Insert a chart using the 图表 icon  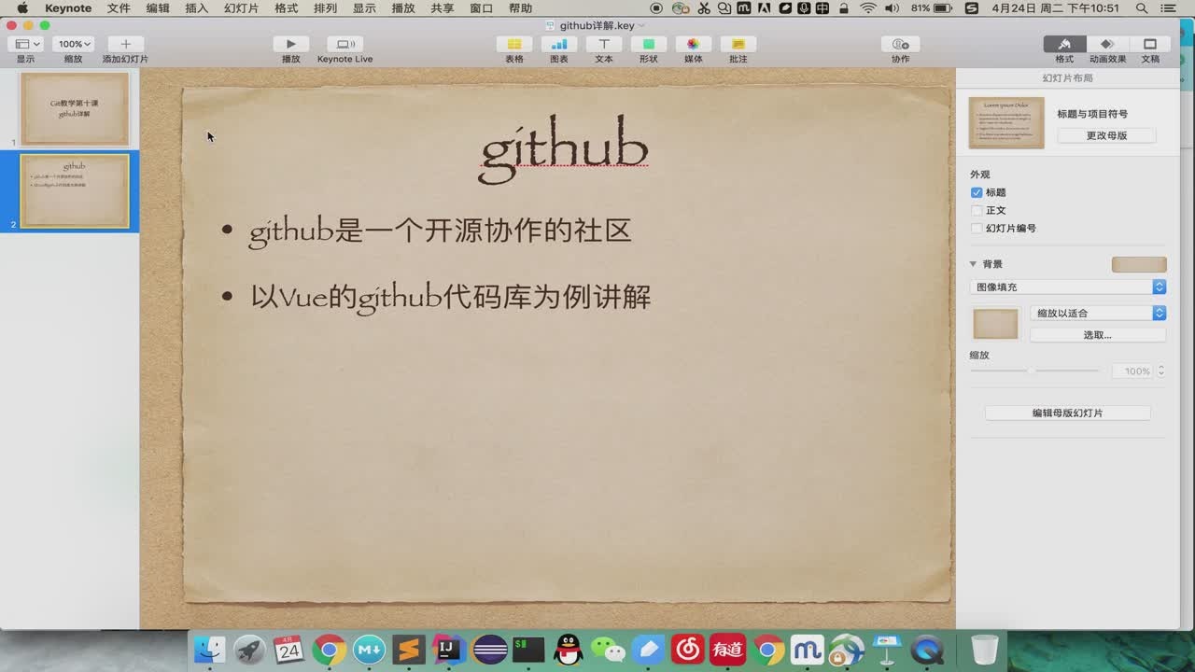tap(559, 44)
